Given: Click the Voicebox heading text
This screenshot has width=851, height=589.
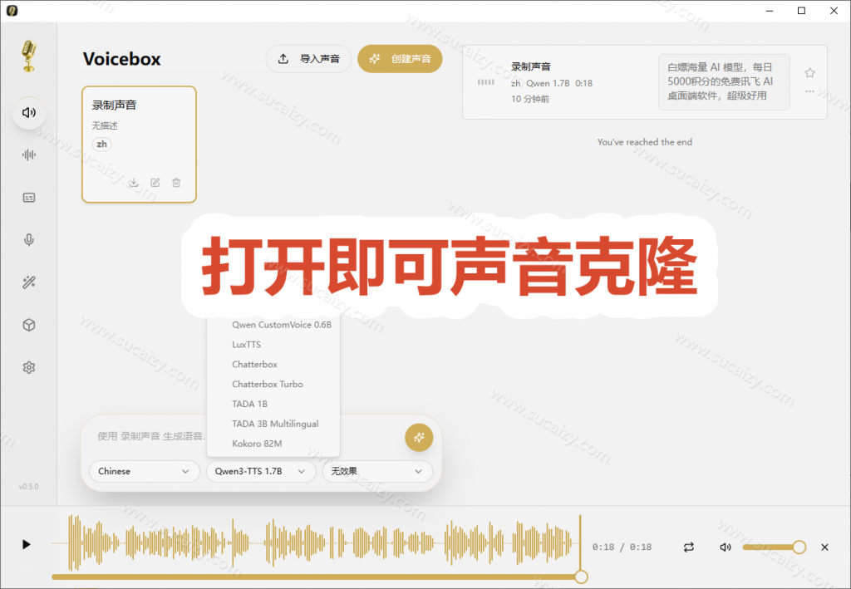Looking at the screenshot, I should pos(121,59).
